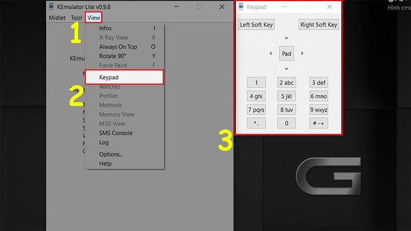The width and height of the screenshot is (411, 231).
Task: Open the Tool menu
Action: click(x=76, y=18)
